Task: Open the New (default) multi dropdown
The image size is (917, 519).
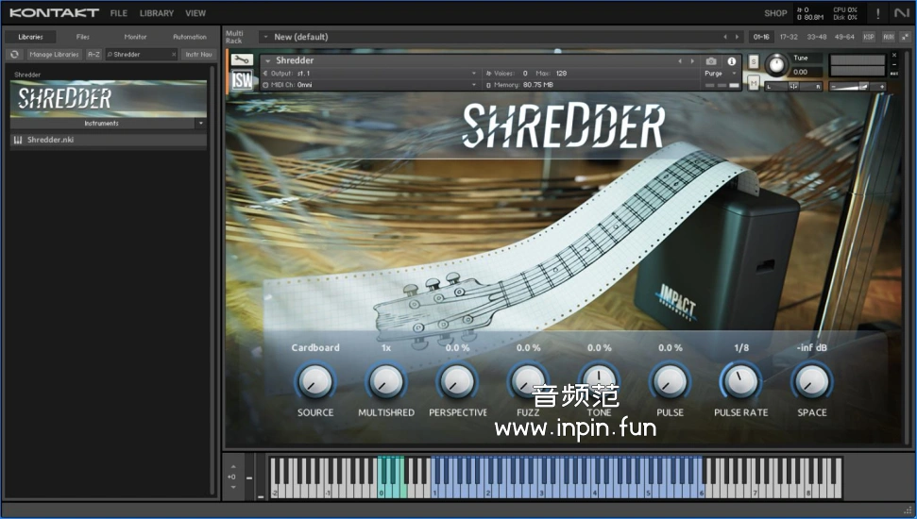Action: [265, 37]
